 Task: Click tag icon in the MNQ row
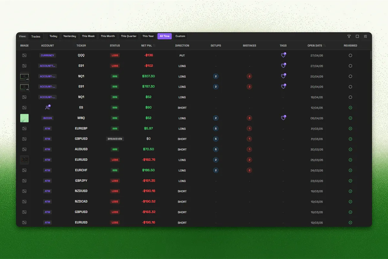(x=283, y=118)
